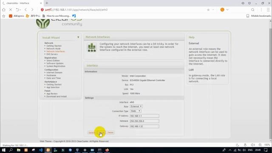Open Visual Studio Code from taskbar
The height and width of the screenshot is (153, 272).
[41, 150]
